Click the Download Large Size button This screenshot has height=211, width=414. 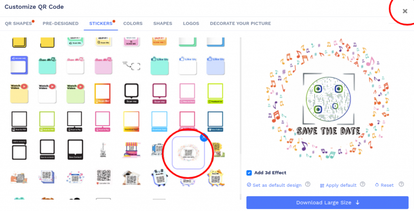327,203
